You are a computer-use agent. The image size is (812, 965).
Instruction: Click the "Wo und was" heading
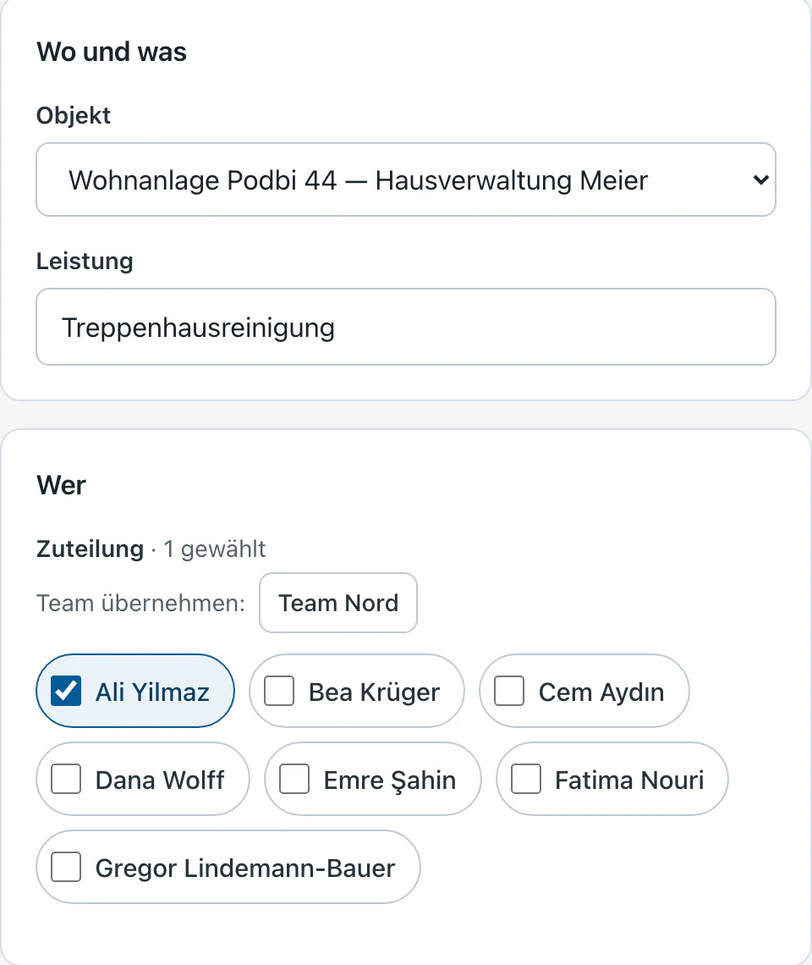(x=112, y=52)
